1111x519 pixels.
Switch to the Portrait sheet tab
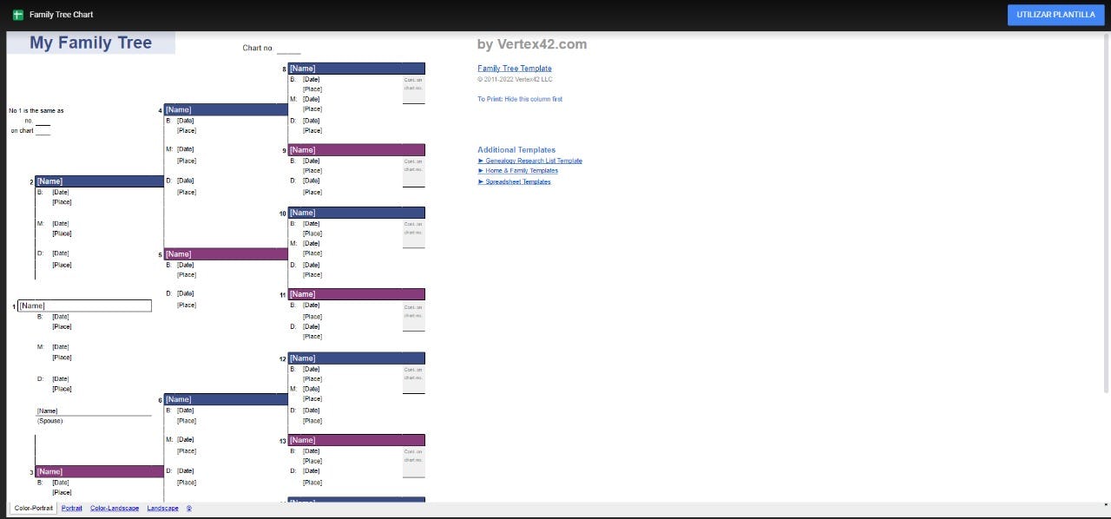[72, 509]
